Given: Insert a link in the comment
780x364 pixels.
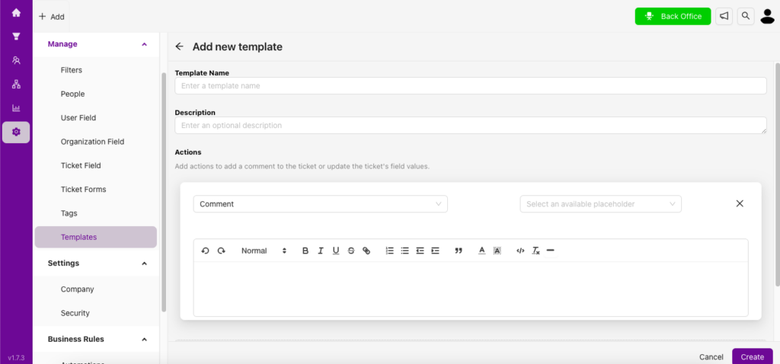Looking at the screenshot, I should (x=366, y=251).
